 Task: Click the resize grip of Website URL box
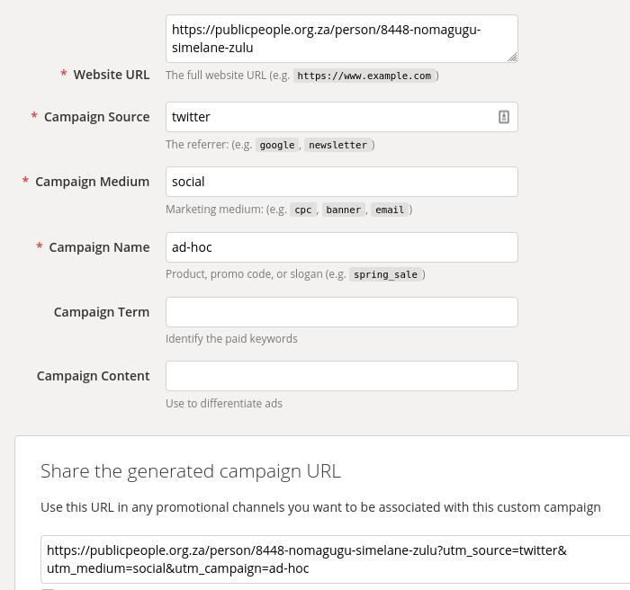512,58
